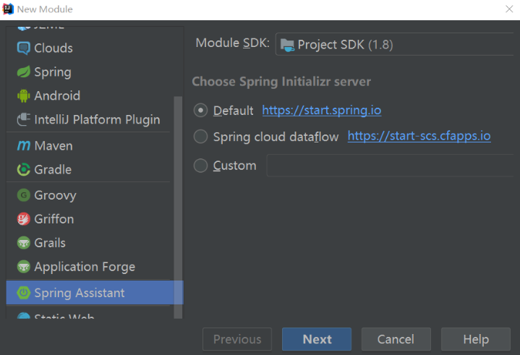The height and width of the screenshot is (355, 520).
Task: Open the start.spring.io link
Action: pyautogui.click(x=321, y=111)
